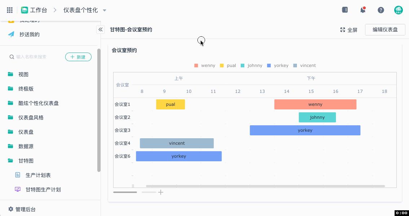409x216 pixels.
Task: Collapse the sidebar with the double-chevron button
Action: 101,30
